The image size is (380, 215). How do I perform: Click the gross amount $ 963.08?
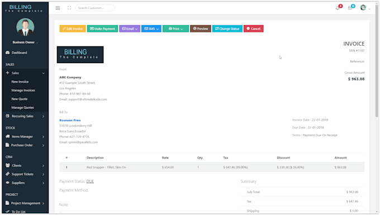[x=357, y=79]
